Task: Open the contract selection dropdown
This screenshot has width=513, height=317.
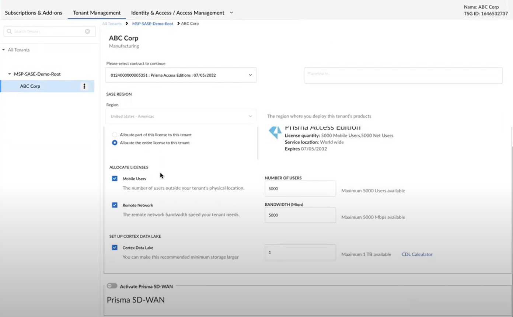Action: pyautogui.click(x=181, y=75)
